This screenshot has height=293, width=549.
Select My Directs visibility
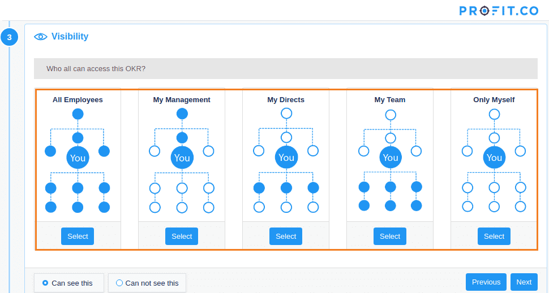point(286,236)
